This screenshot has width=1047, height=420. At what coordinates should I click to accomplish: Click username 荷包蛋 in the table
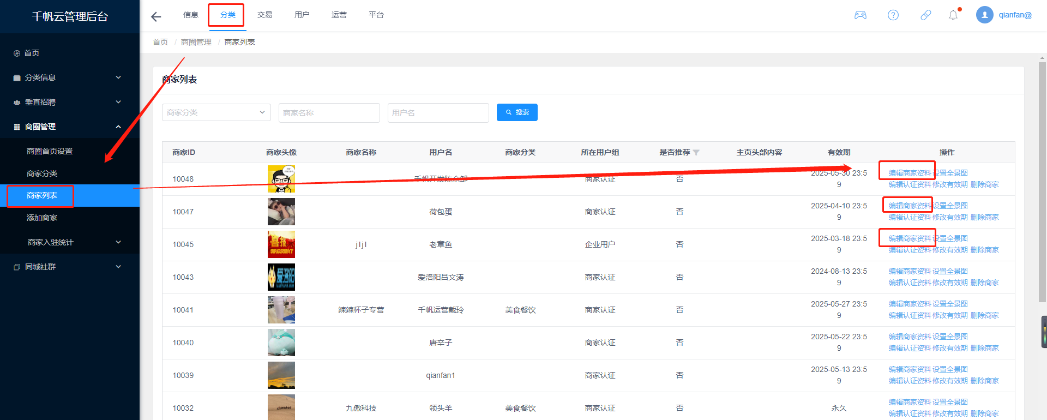point(441,212)
